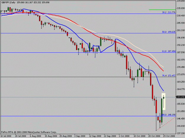Select the current price tag 159.898
Viewport: 185px width, 138px height.
tap(180, 97)
